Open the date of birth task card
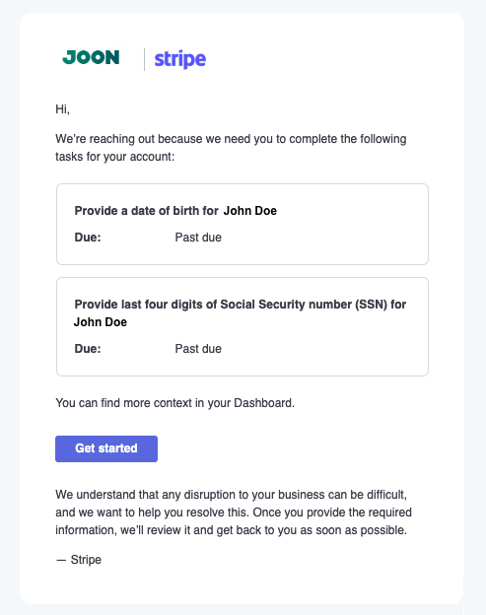 pos(243,224)
